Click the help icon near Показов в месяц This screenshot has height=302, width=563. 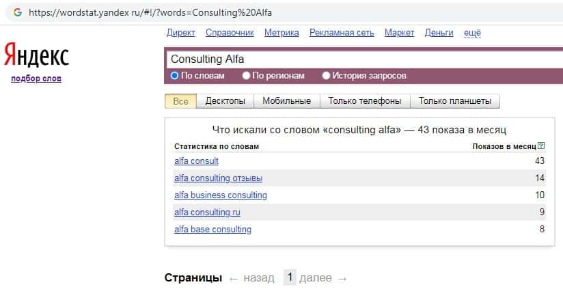542,146
